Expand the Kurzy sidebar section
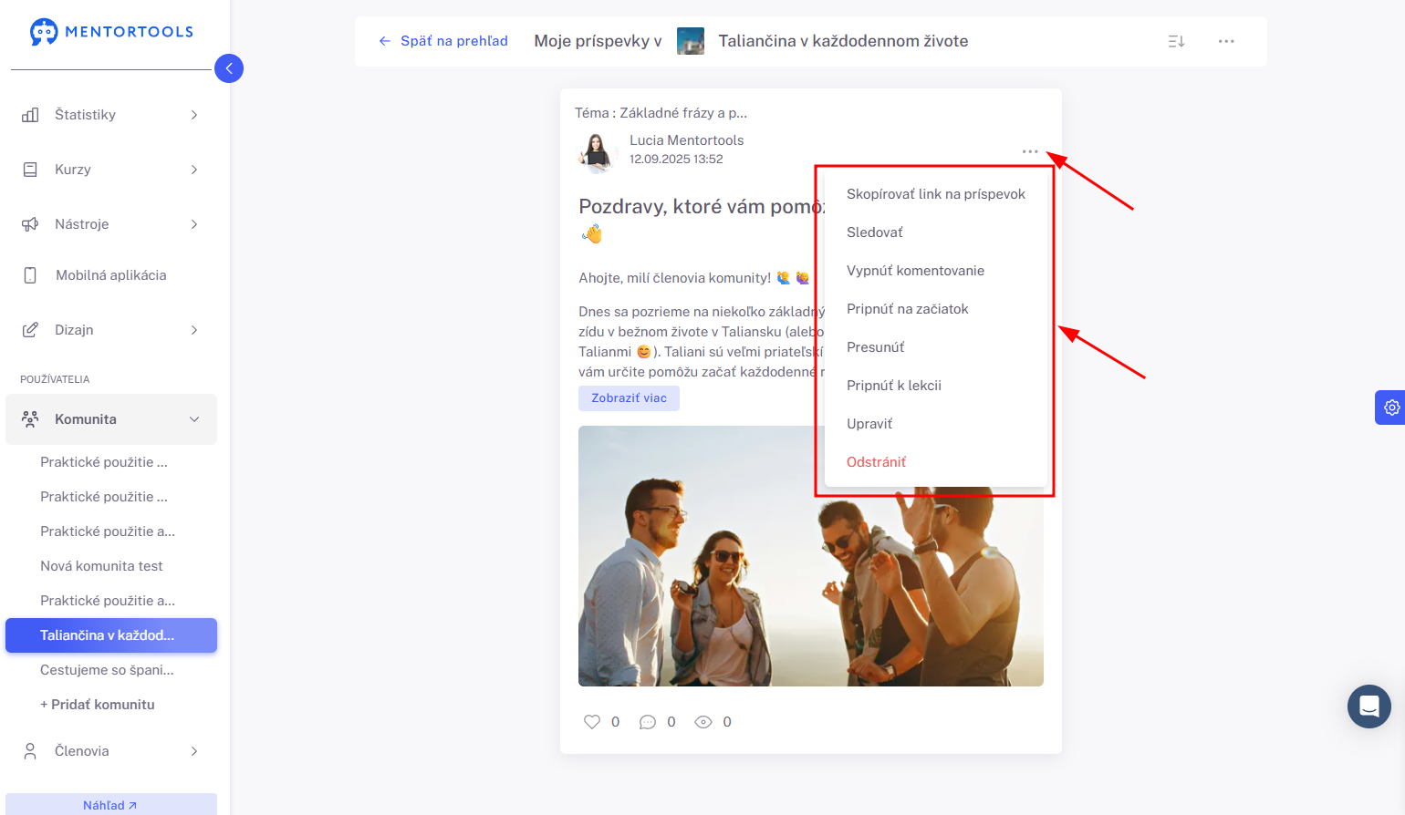The height and width of the screenshot is (815, 1405). point(111,170)
